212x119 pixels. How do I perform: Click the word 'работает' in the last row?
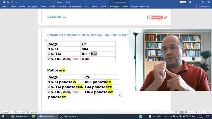coord(57,97)
